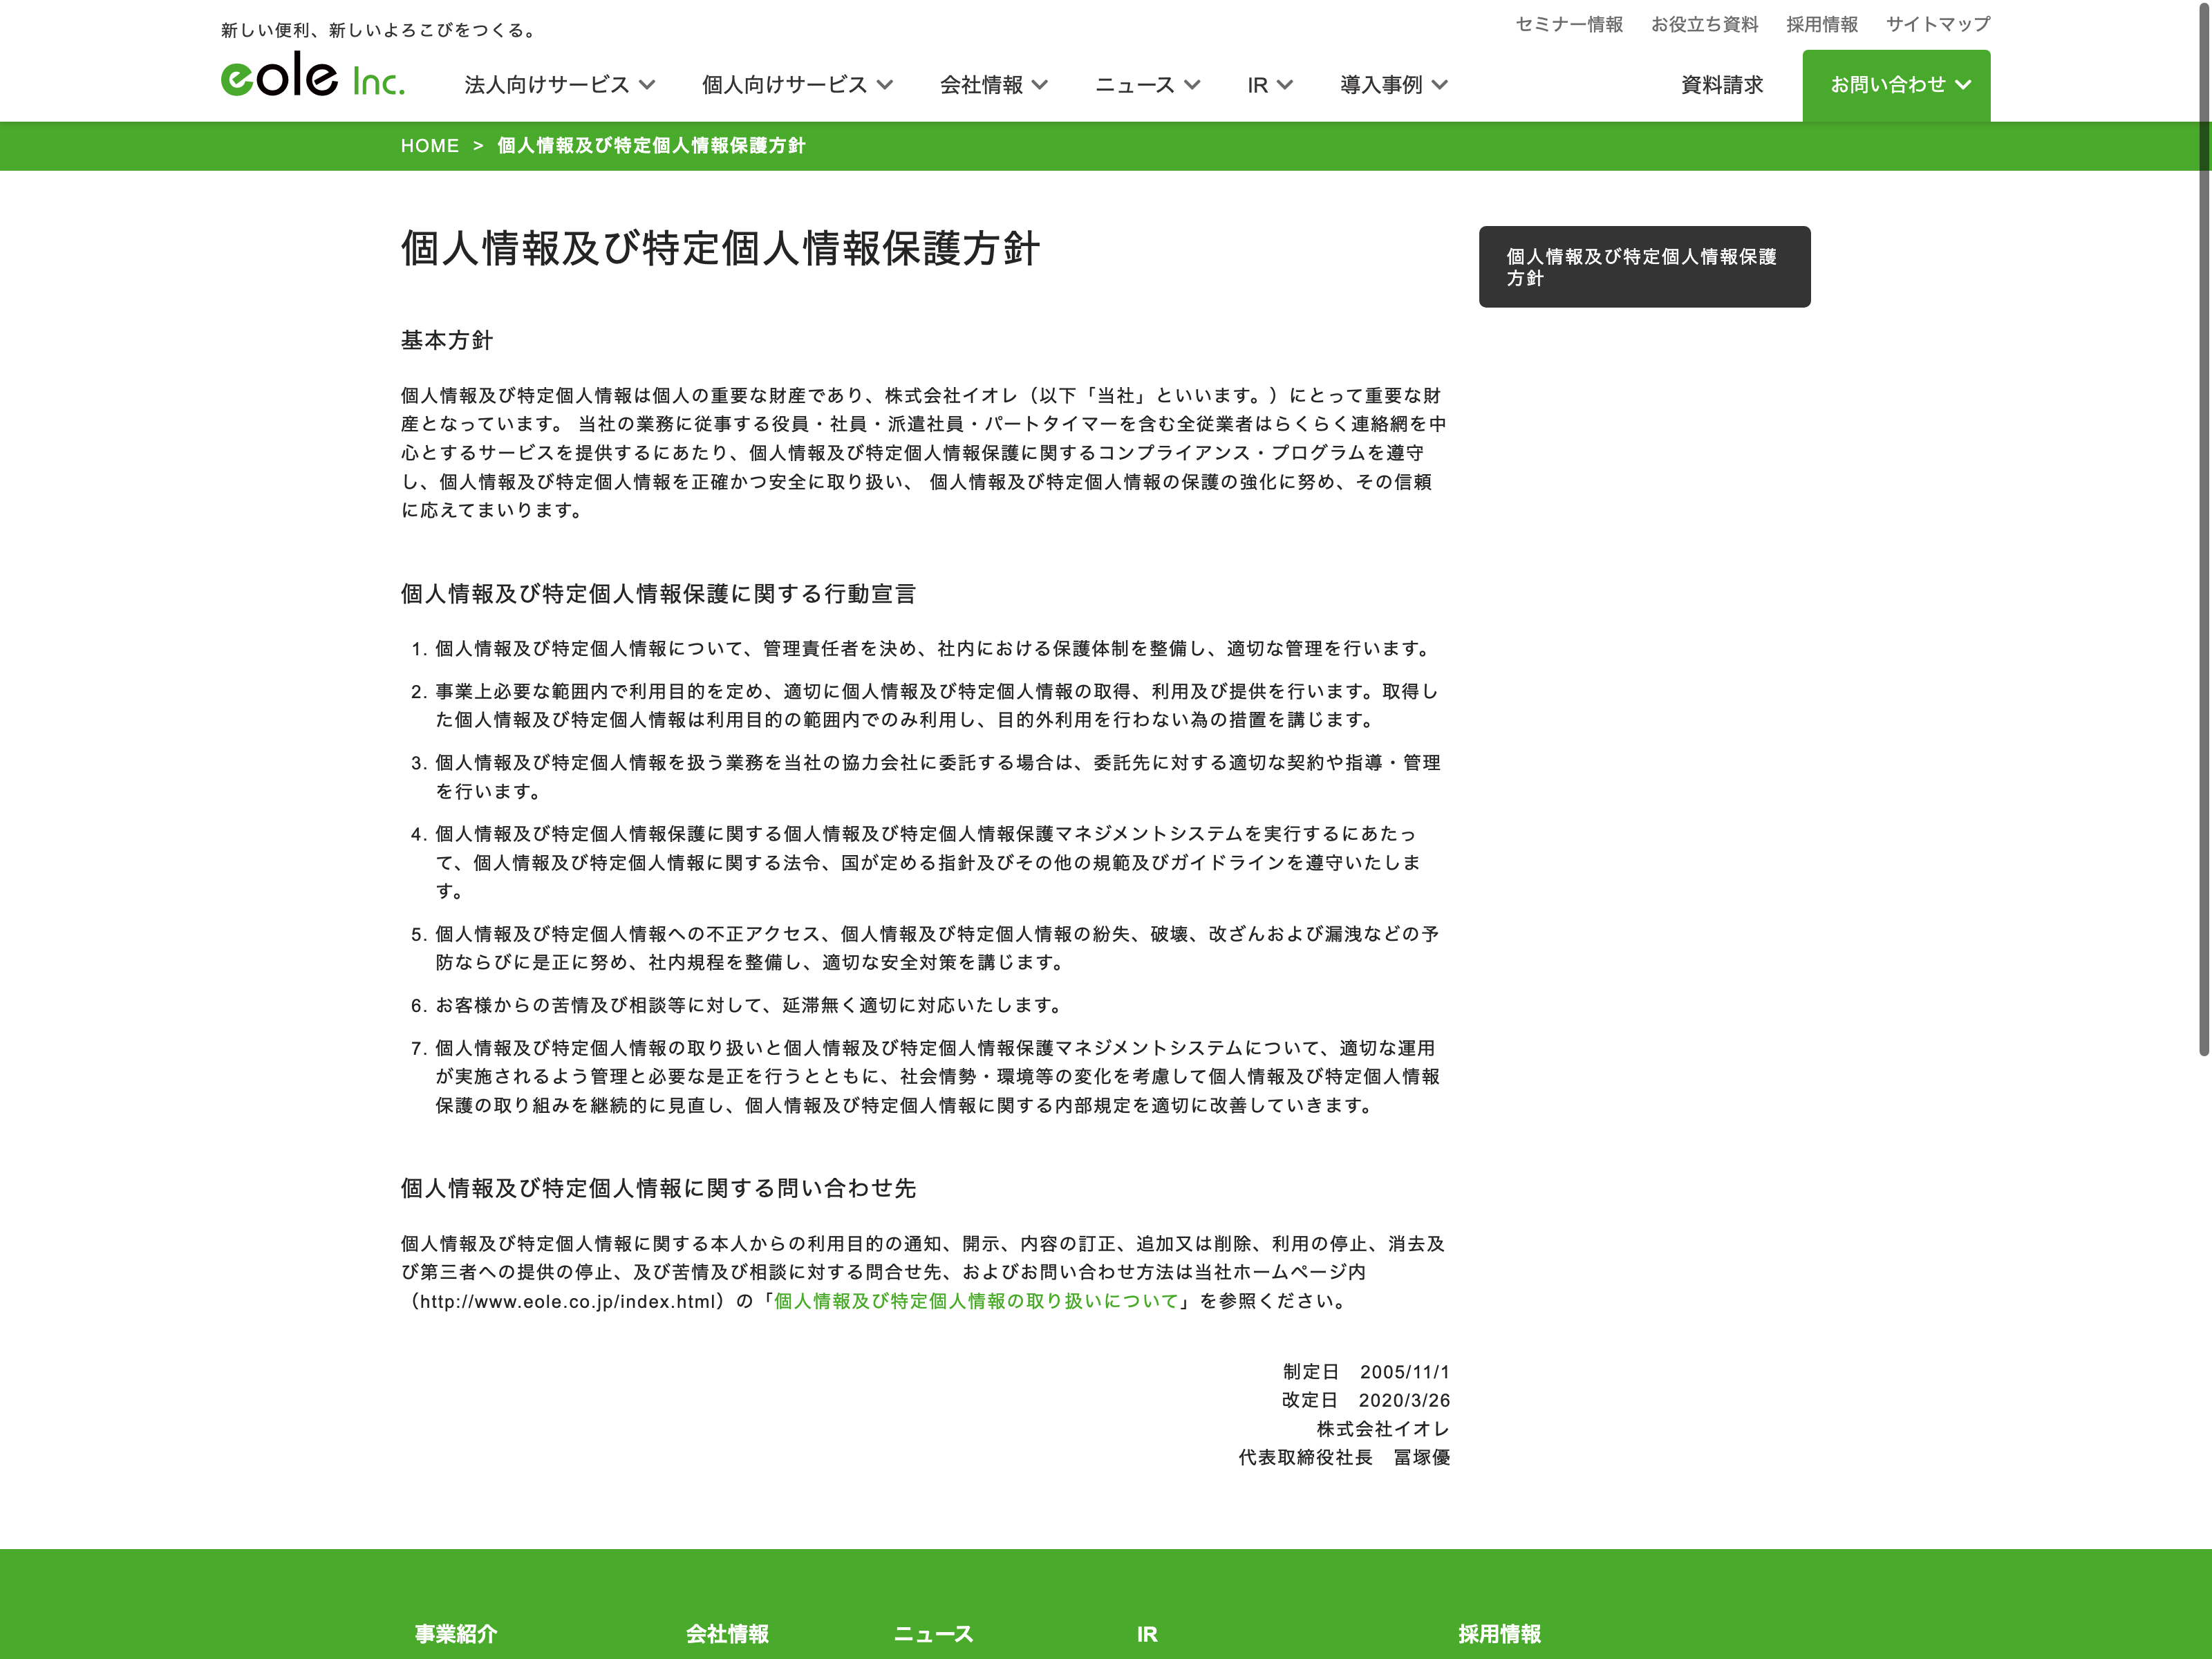Go to 採用情報 in header links
The width and height of the screenshot is (2212, 1659).
click(x=1821, y=24)
